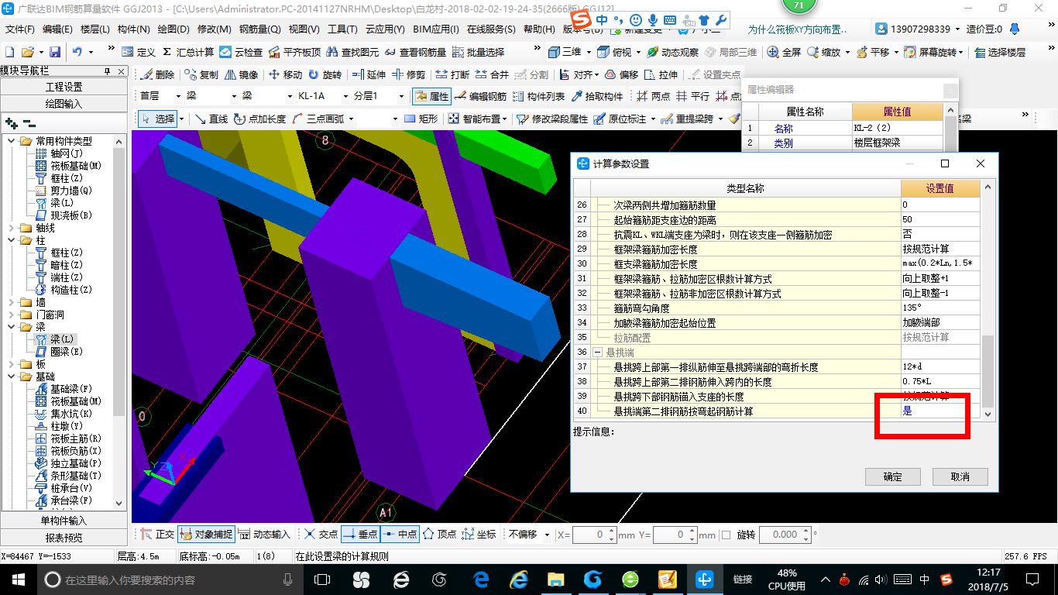This screenshot has height=595, width=1058.
Task: Click 全屏 full screen tool
Action: (784, 52)
